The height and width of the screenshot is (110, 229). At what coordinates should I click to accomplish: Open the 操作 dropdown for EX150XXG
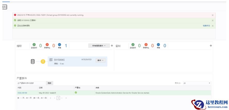pos(101,60)
